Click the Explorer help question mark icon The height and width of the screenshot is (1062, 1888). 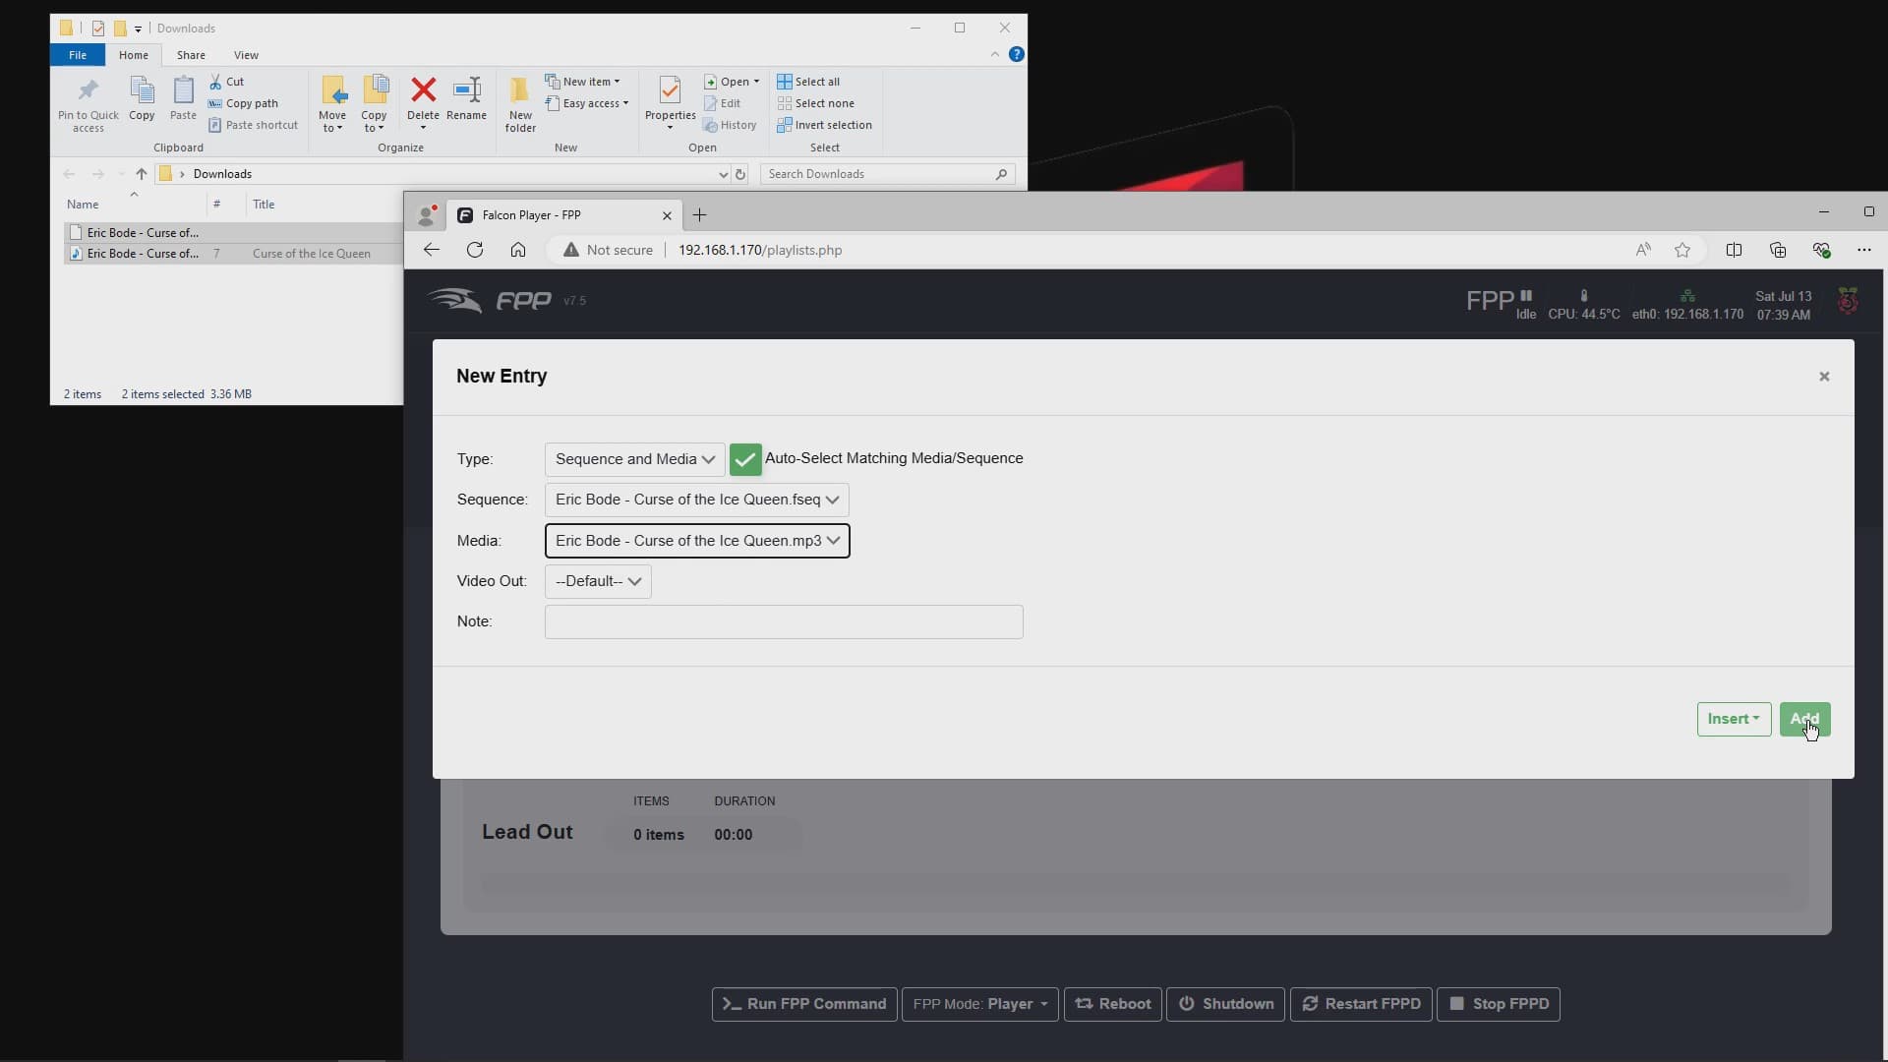pos(1017,54)
